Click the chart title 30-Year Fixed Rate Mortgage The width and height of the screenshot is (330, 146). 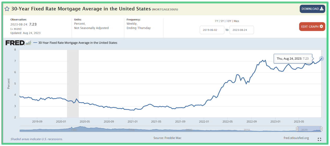tap(81, 9)
